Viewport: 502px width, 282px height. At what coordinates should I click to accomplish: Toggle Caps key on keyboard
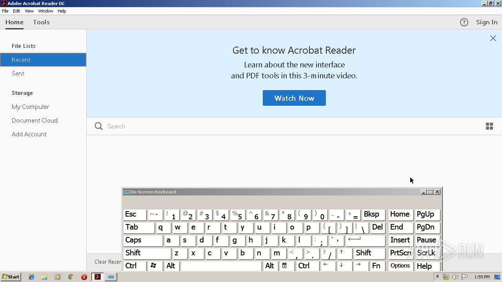tap(143, 240)
